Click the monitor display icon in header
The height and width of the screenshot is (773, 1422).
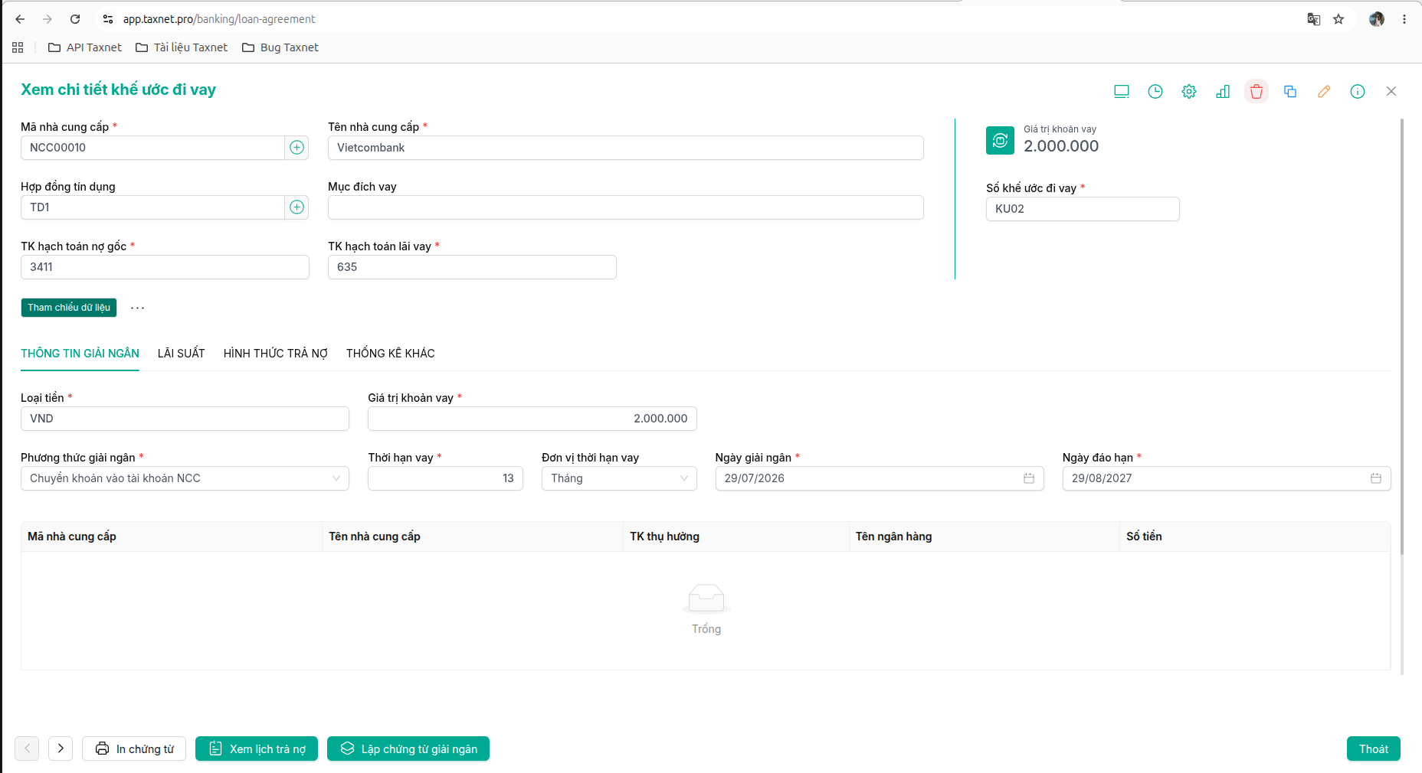(x=1122, y=92)
